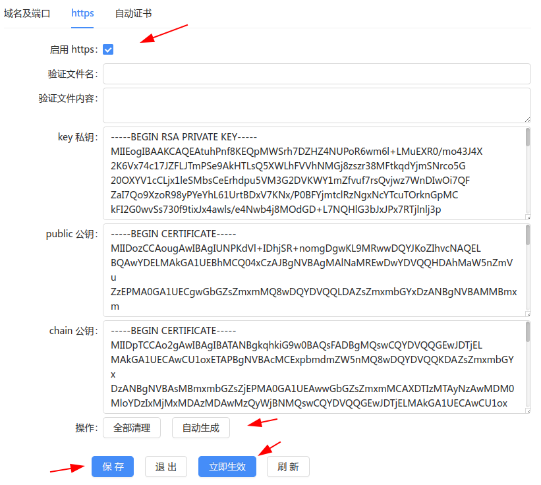The height and width of the screenshot is (485, 541).
Task: Click the 自动生成 button
Action: pos(200,428)
